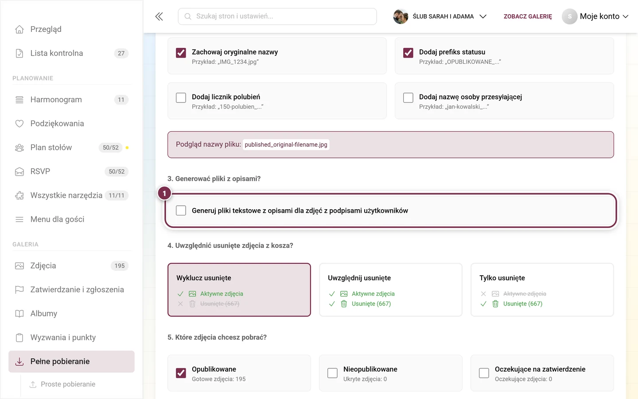Tick the Nieopublikowane photos checkbox

pyautogui.click(x=332, y=373)
